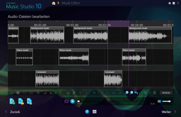Save the audio project with the disk waveform icon
Image resolution: width=181 pixels, height=117 pixels.
(30, 101)
